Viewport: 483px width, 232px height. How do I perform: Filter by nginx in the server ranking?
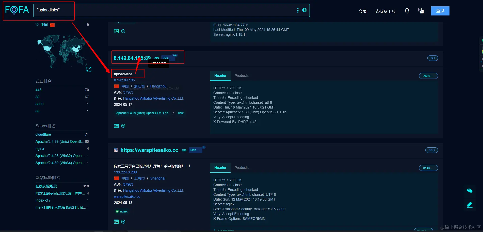click(40, 149)
